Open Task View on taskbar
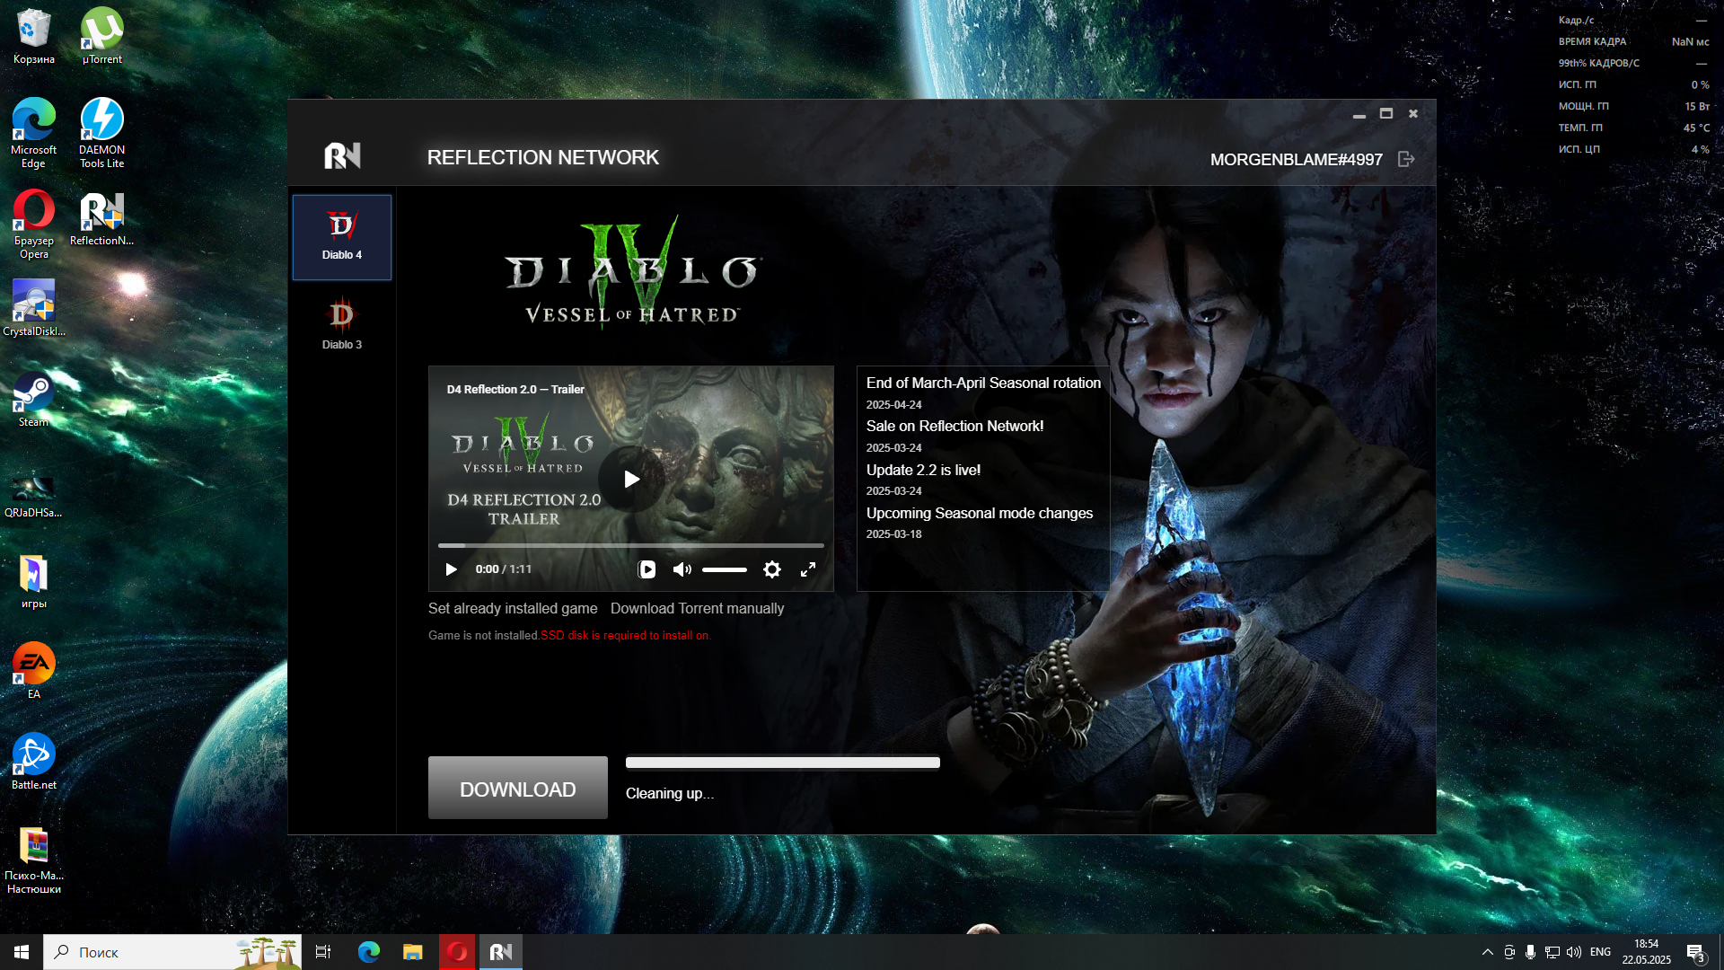 [x=323, y=952]
